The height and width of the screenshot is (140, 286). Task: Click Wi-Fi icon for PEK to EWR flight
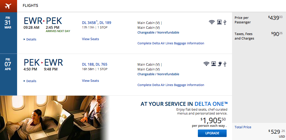click(207, 64)
